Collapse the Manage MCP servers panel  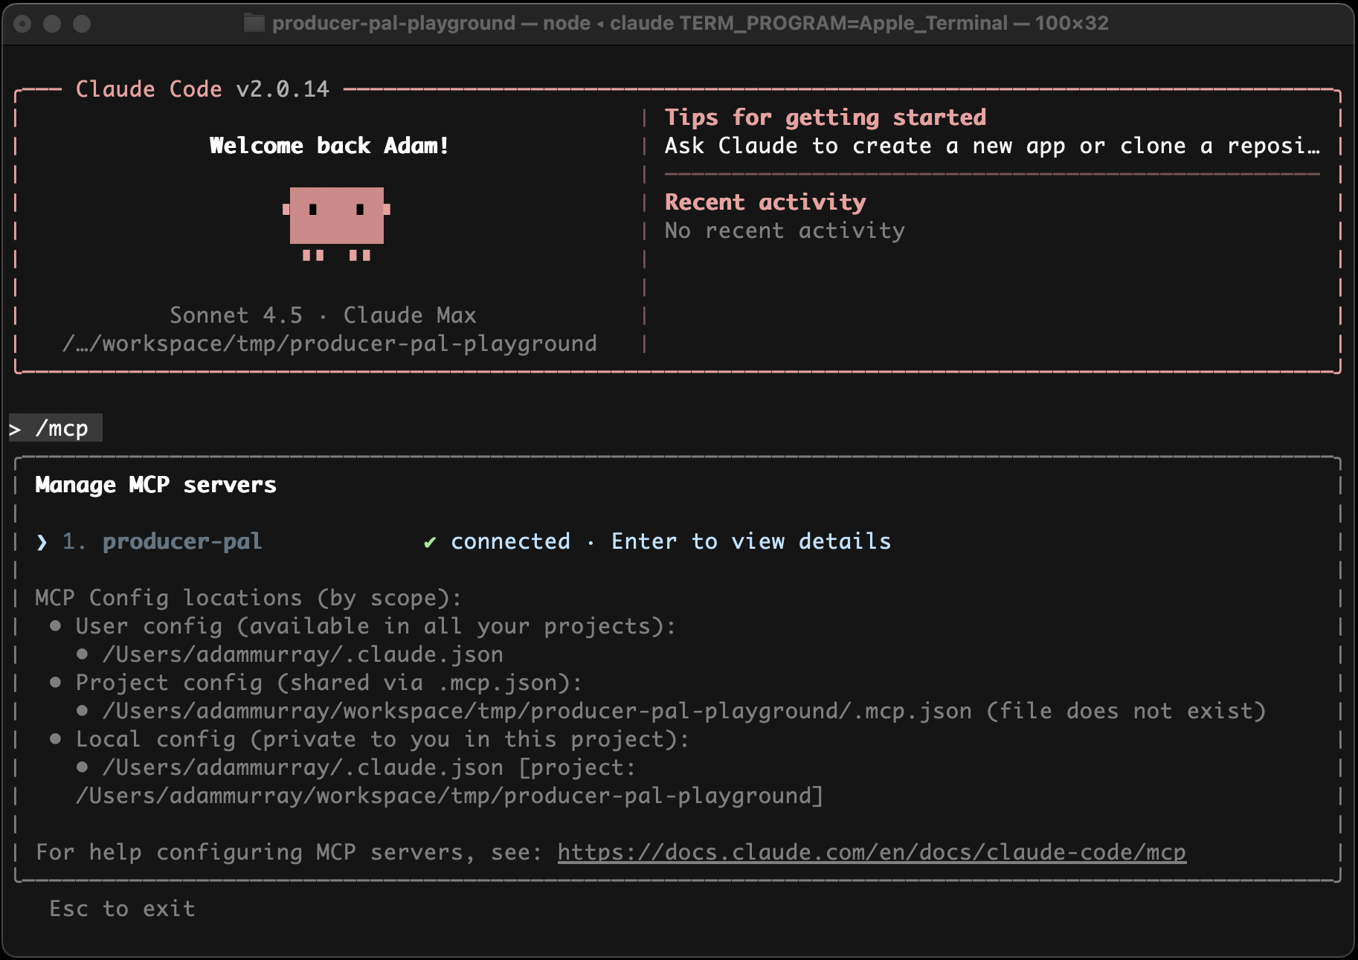(155, 484)
